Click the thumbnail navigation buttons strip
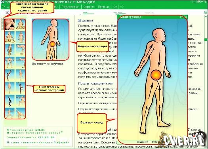Screen dimensions: 208x149 [x=2, y=24]
